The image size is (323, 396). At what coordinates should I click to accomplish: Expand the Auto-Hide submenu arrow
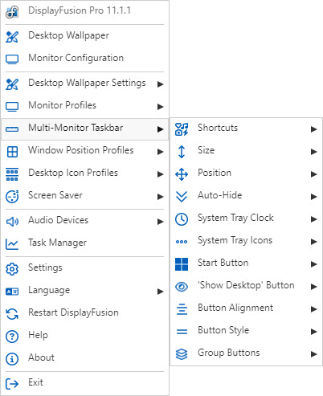314,197
